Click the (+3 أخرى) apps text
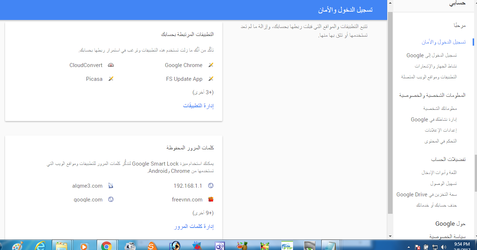 [203, 92]
